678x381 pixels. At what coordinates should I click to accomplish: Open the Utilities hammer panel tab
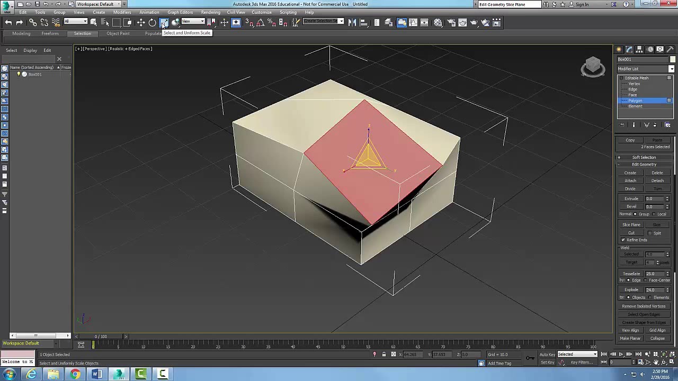coord(670,49)
